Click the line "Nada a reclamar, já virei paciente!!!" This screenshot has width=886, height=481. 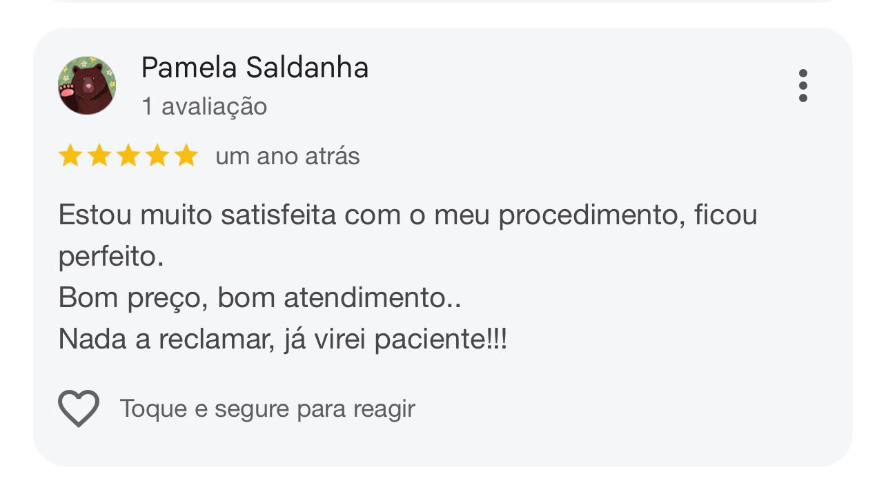(283, 340)
